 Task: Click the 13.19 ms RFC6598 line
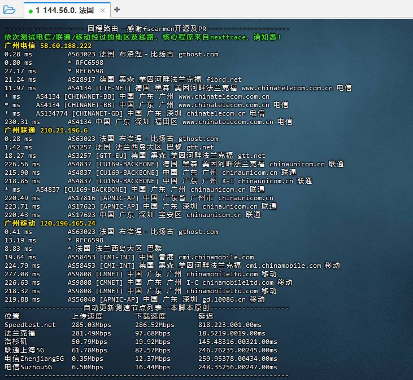(x=54, y=240)
